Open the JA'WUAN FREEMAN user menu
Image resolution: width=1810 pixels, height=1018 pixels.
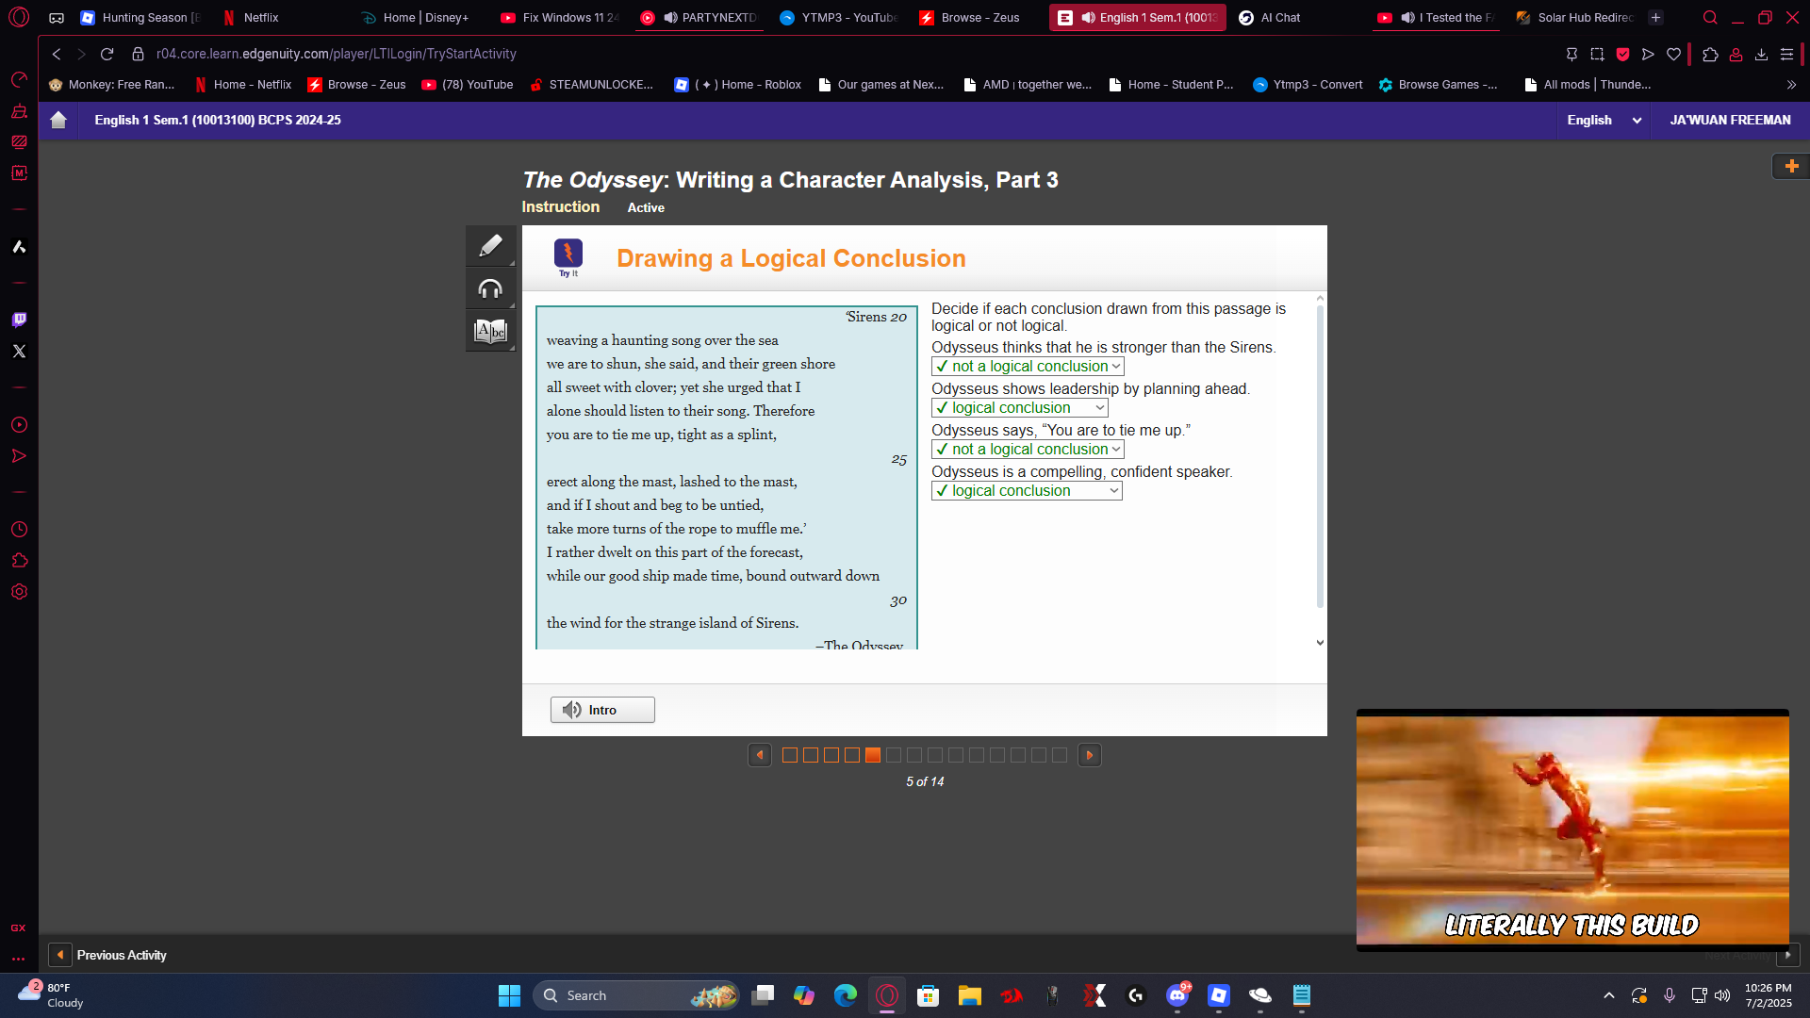pyautogui.click(x=1730, y=120)
